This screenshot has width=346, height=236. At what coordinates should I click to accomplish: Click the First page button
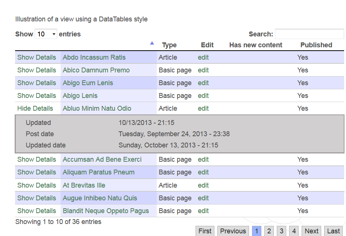(x=205, y=231)
